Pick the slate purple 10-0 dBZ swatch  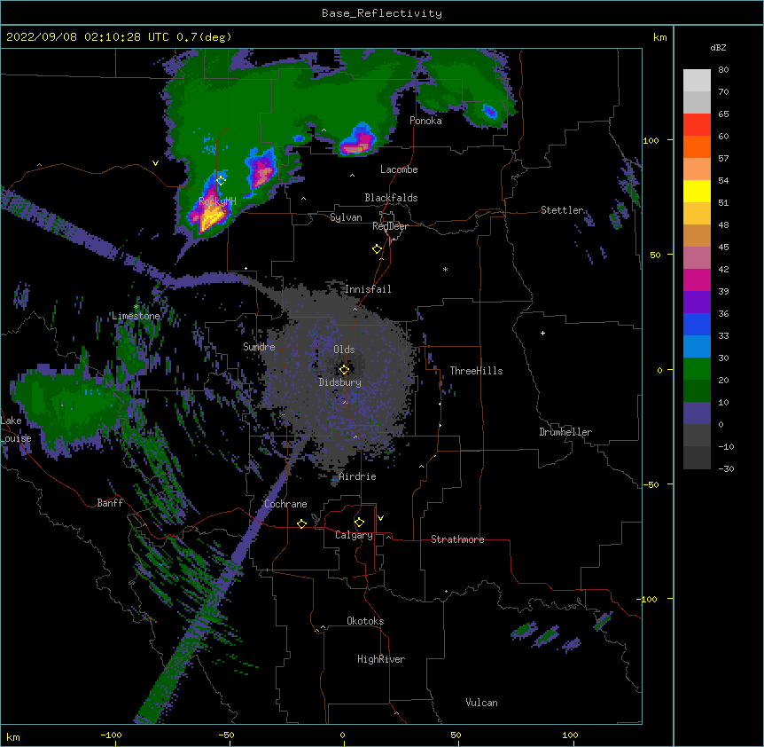click(697, 413)
